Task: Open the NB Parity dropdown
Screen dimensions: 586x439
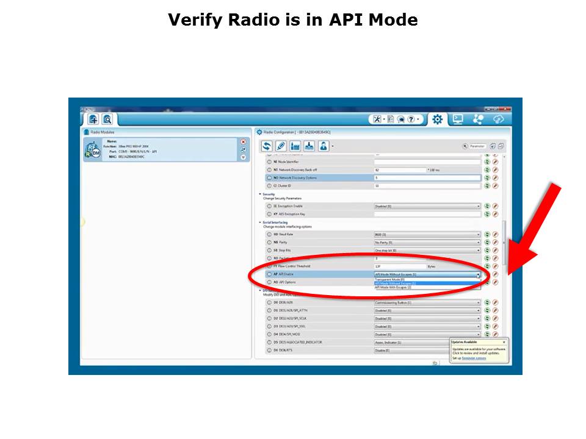Action: tap(478, 243)
